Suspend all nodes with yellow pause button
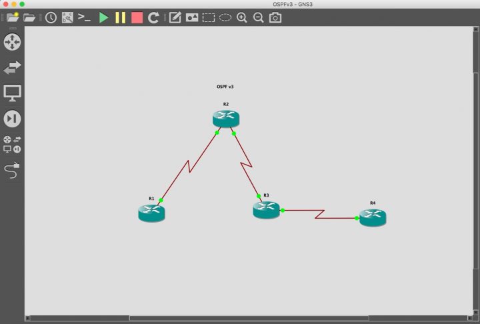 [x=120, y=17]
